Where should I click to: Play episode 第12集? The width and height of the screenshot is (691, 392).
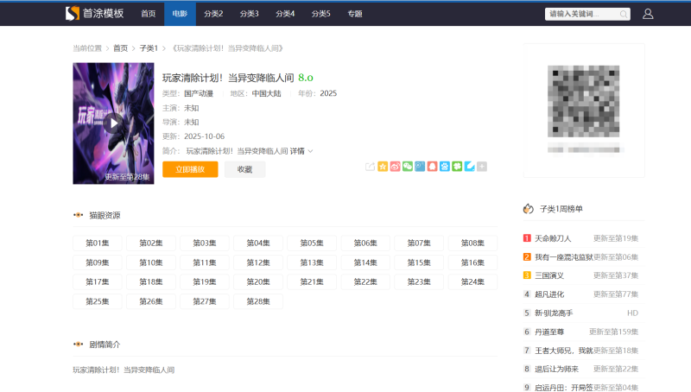258,262
